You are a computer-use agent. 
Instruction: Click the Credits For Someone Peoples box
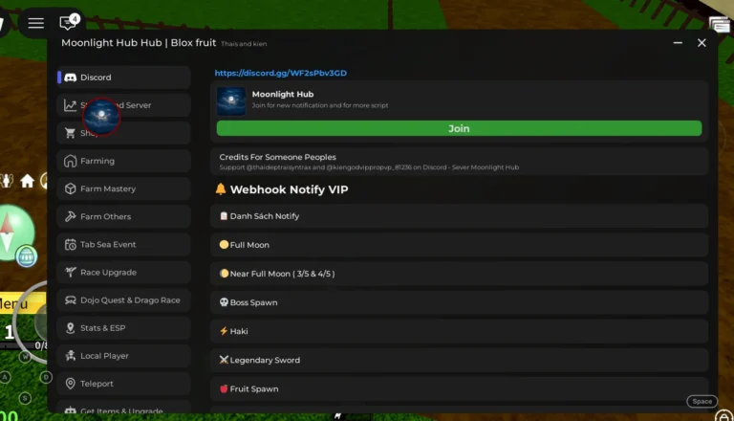[459, 162]
